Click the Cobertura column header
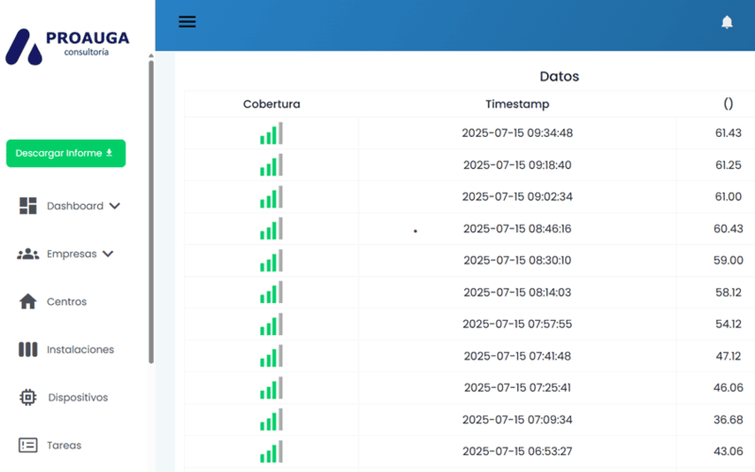Screen dimensions: 755x472 coord(271,104)
